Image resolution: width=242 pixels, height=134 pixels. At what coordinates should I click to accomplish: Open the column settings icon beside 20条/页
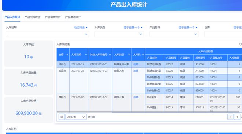(x=62, y=117)
